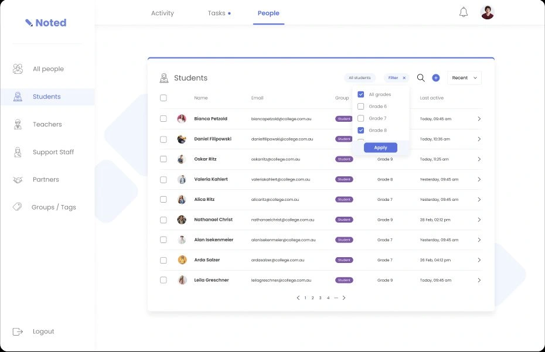545x352 pixels.
Task: Expand Bianca Petzold's row chevron
Action: (x=479, y=119)
